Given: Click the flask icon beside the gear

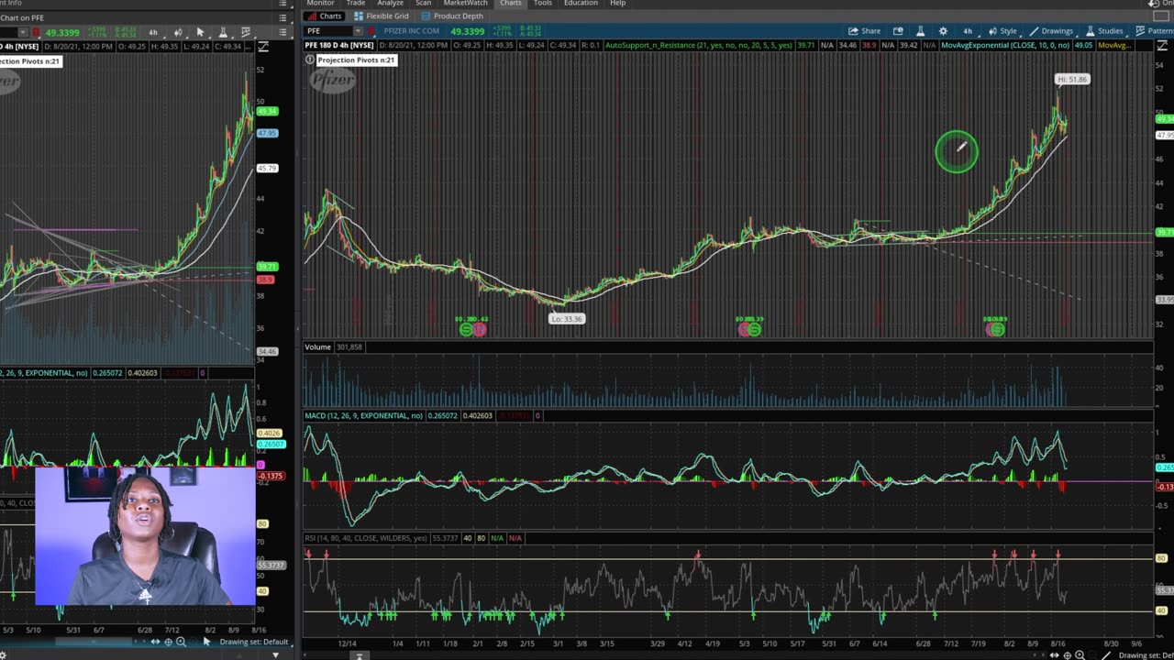Looking at the screenshot, I should click(x=920, y=31).
